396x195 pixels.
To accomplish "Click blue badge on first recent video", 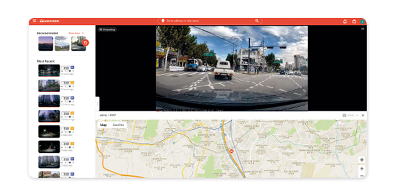I will click(x=72, y=67).
